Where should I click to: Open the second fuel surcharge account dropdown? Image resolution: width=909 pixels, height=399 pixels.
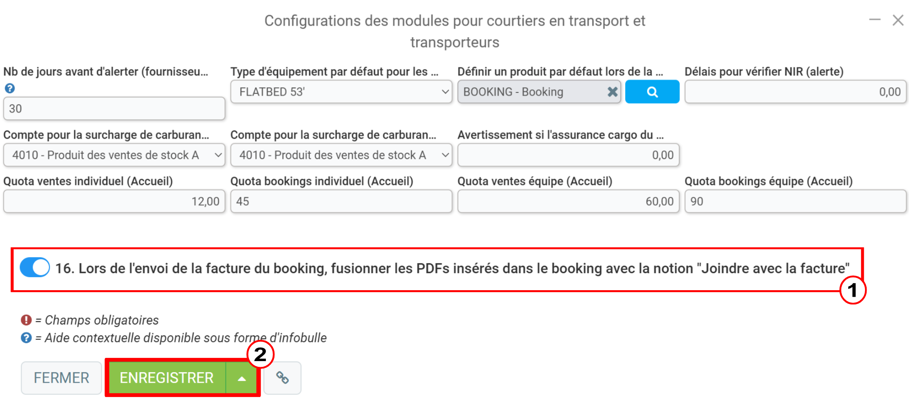(341, 155)
